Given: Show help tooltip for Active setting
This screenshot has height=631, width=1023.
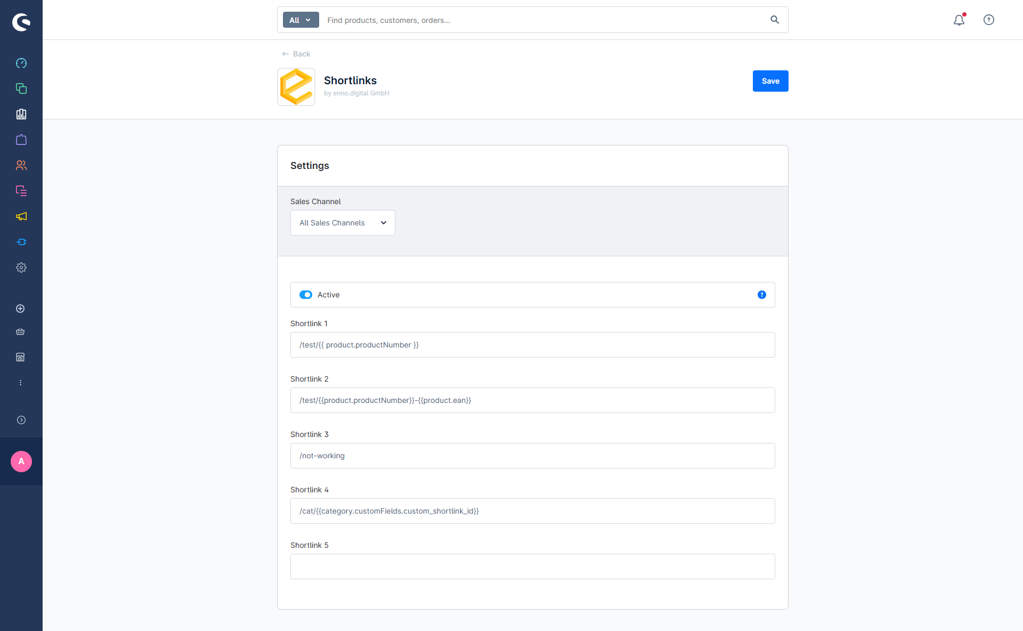Looking at the screenshot, I should 762,295.
